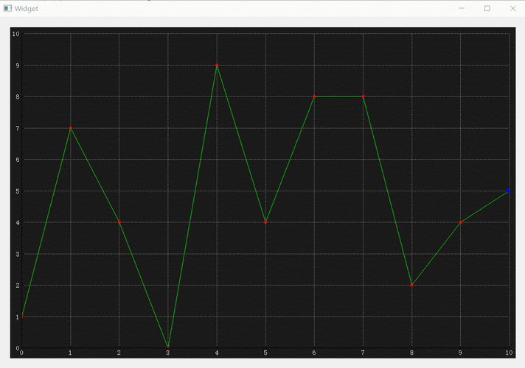
Task: Click the lowest data point at x=3
Action: pyautogui.click(x=167, y=347)
